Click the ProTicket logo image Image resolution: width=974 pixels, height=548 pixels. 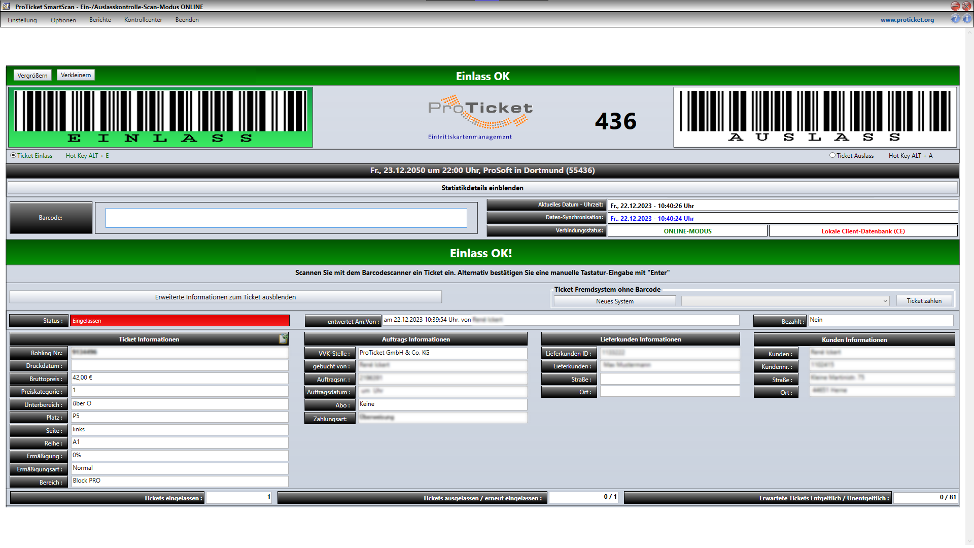pos(480,117)
